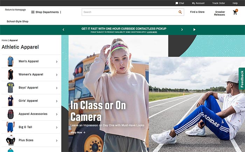Click the Big & Tall shorts icon
The width and height of the screenshot is (245, 152).
[x=10, y=127]
